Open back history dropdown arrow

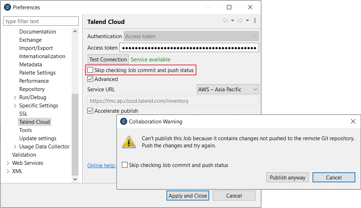[x=232, y=21]
